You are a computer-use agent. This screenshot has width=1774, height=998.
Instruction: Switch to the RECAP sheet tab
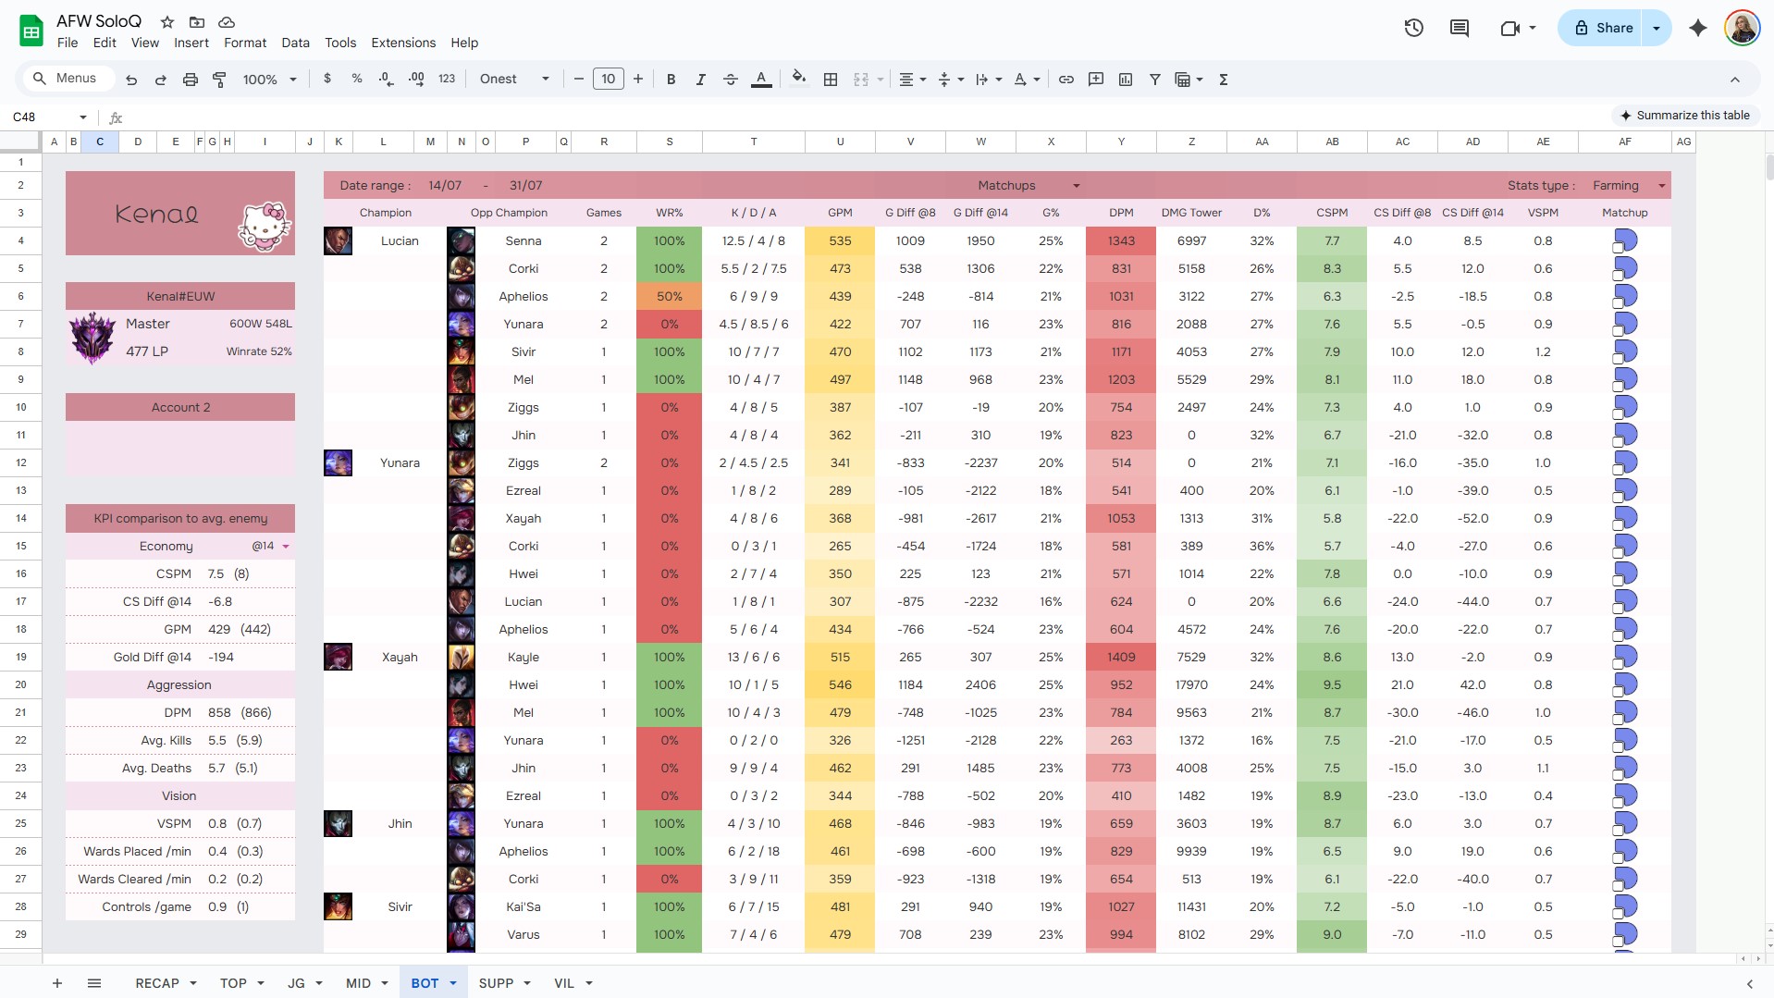pyautogui.click(x=157, y=983)
